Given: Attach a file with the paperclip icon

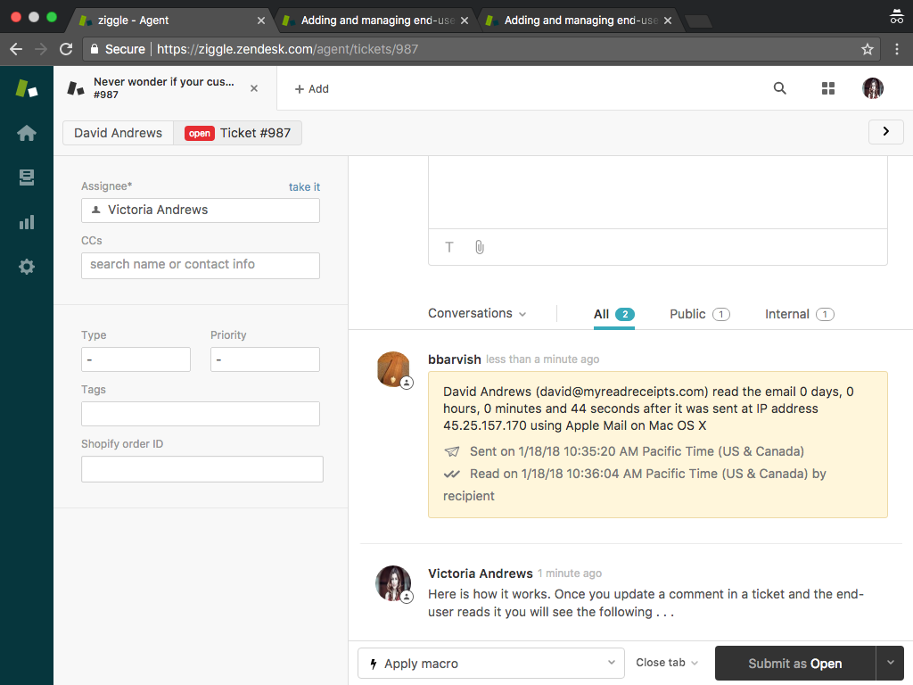Looking at the screenshot, I should pos(479,247).
